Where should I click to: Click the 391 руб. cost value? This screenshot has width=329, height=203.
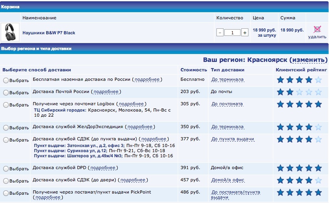pos(190,168)
